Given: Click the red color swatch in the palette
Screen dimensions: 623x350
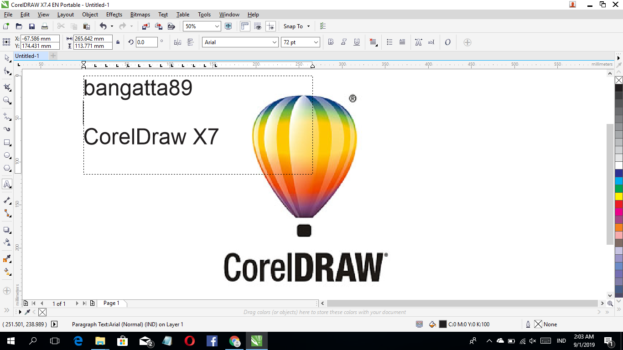Looking at the screenshot, I should coord(619,204).
